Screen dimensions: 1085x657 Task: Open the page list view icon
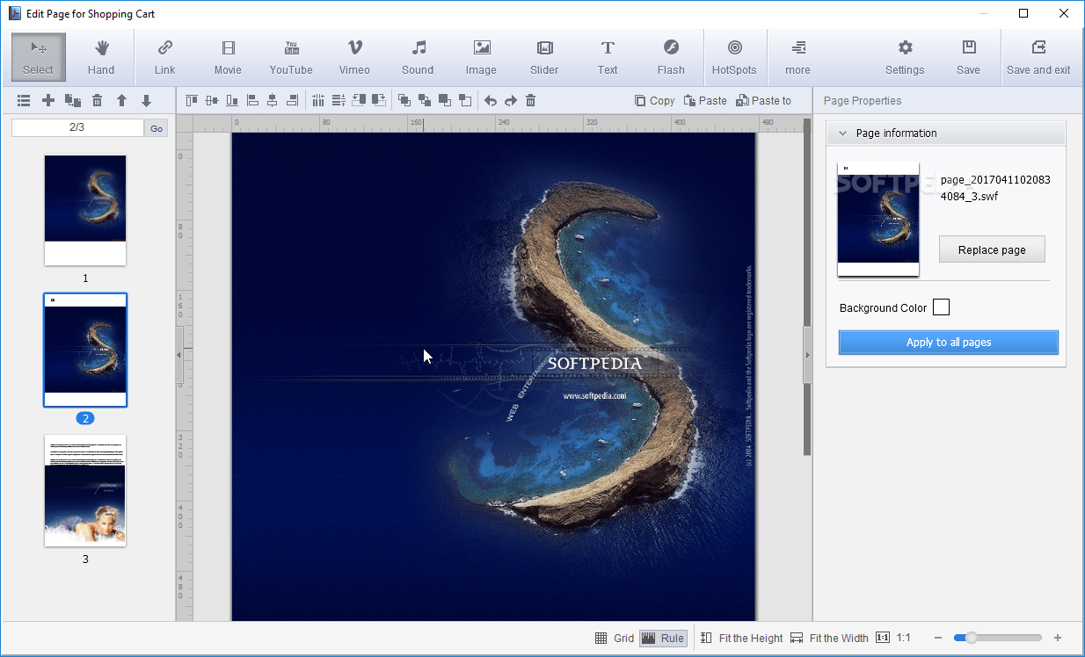point(24,101)
